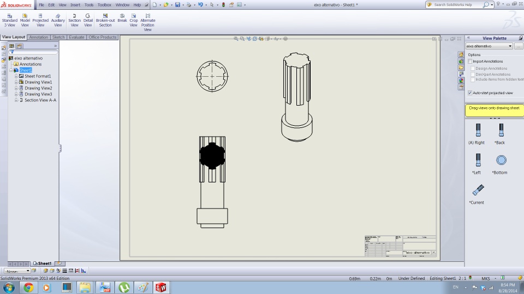Switch to the FeatureManager design tree tab
The height and width of the screenshot is (294, 524).
point(11,46)
